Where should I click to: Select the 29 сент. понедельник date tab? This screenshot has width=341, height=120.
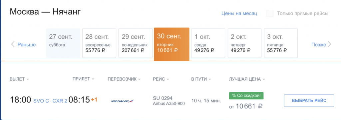coord(136,43)
